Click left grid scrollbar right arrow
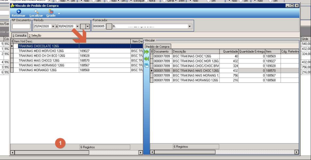 click(x=141, y=153)
